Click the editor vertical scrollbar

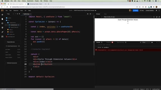click(x=94, y=36)
